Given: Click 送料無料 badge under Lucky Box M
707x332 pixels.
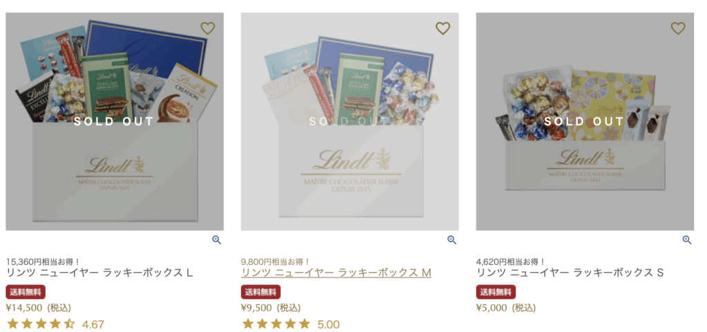Looking at the screenshot, I should point(260,292).
